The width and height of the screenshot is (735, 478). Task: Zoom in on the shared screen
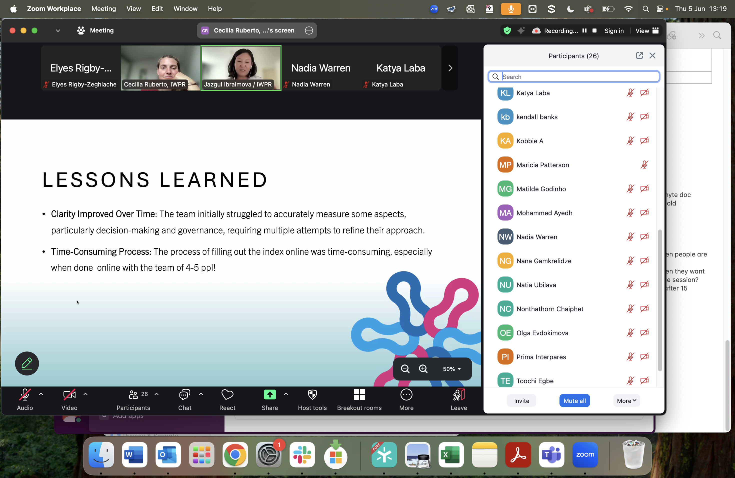[423, 369]
